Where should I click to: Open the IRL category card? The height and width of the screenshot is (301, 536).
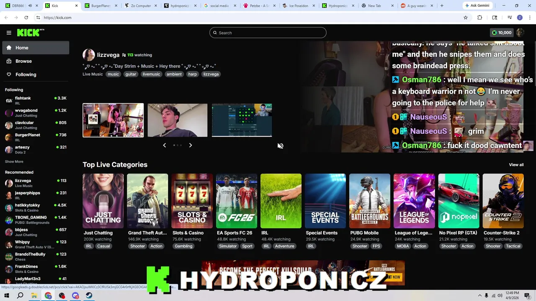click(281, 201)
